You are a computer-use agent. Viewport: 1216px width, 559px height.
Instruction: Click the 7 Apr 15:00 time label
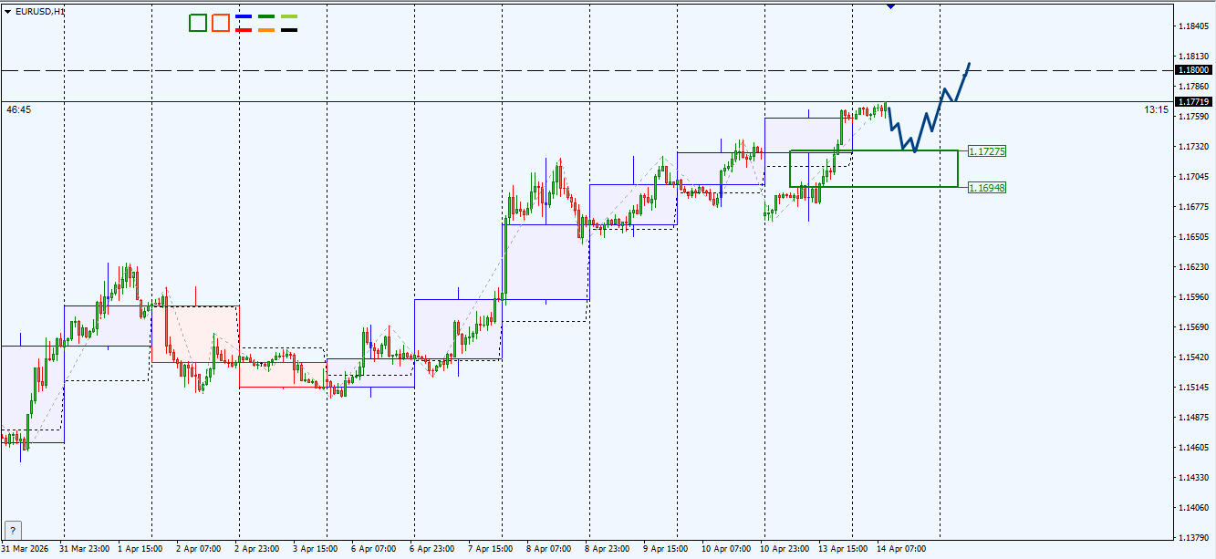pyautogui.click(x=491, y=549)
